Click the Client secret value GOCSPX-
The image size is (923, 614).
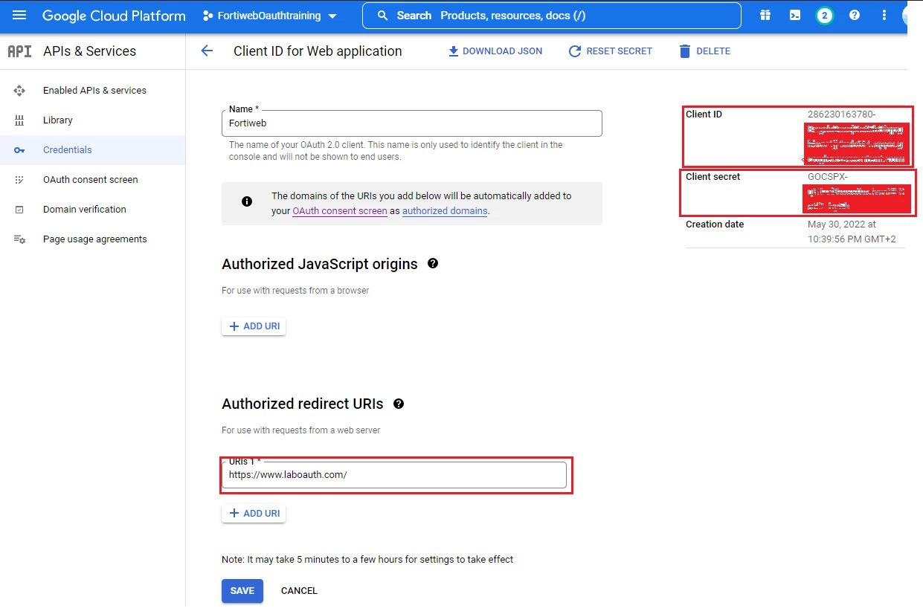point(828,177)
